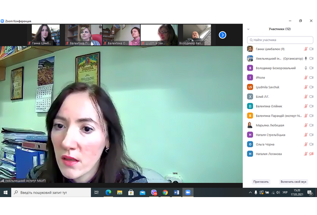Click camera icon for Валентина Олійник
Screen dimensions: 317x215
pos(311,106)
